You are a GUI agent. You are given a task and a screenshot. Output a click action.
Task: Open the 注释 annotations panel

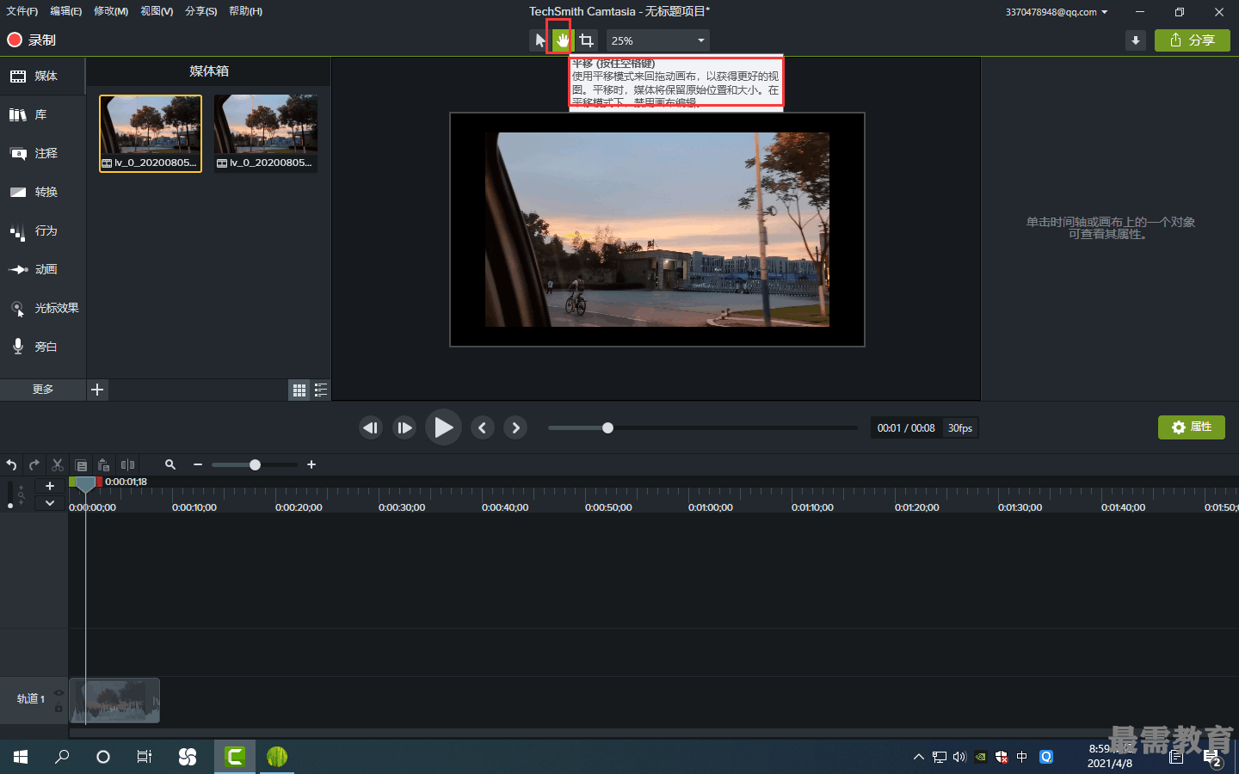(43, 153)
